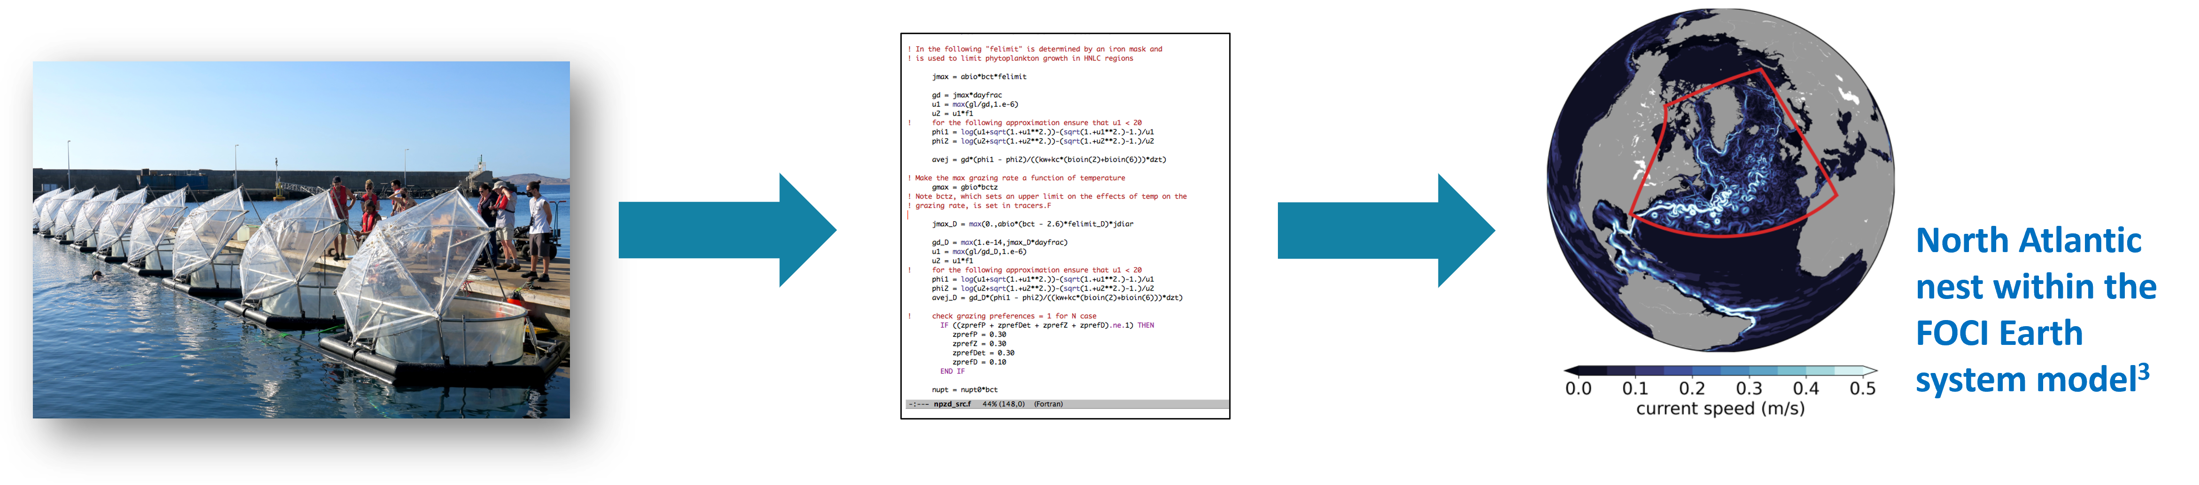Click the 'gd = jmax*dayfrac' code line
This screenshot has width=2199, height=485.
(x=966, y=96)
